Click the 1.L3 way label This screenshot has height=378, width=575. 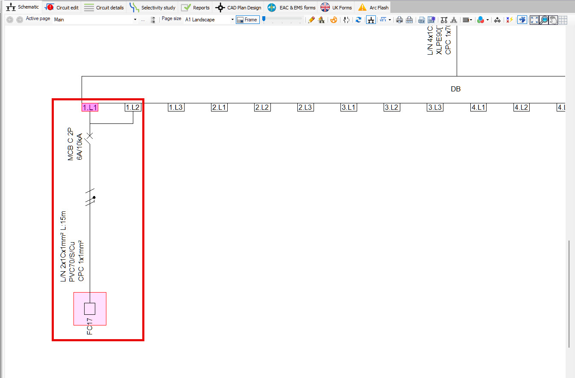tap(176, 108)
